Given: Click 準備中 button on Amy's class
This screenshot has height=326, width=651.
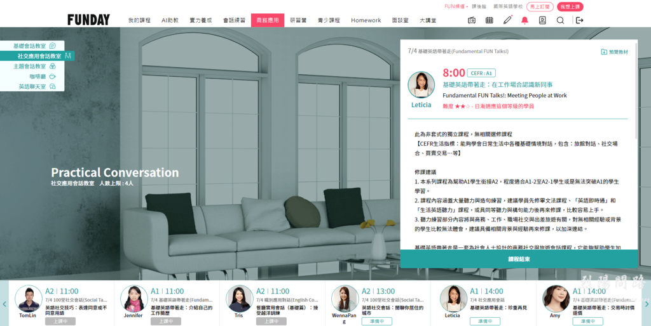Looking at the screenshot, I should tap(588, 321).
